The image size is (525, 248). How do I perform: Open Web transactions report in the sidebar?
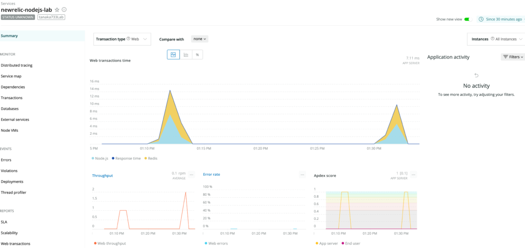click(x=15, y=244)
